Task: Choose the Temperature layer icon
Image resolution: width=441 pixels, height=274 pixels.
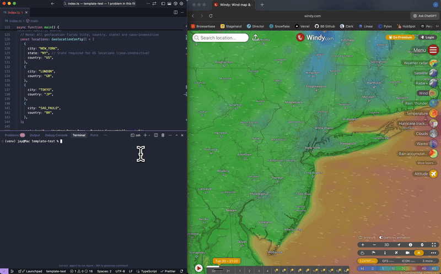Action: point(434,113)
